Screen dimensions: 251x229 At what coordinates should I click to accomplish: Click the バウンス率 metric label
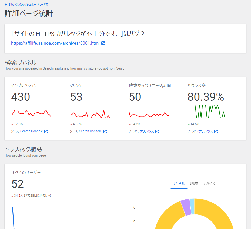click(197, 85)
